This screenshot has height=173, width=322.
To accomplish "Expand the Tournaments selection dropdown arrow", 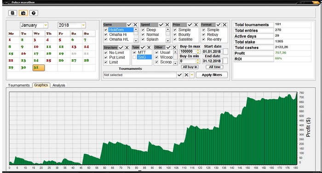I will point(192,75).
